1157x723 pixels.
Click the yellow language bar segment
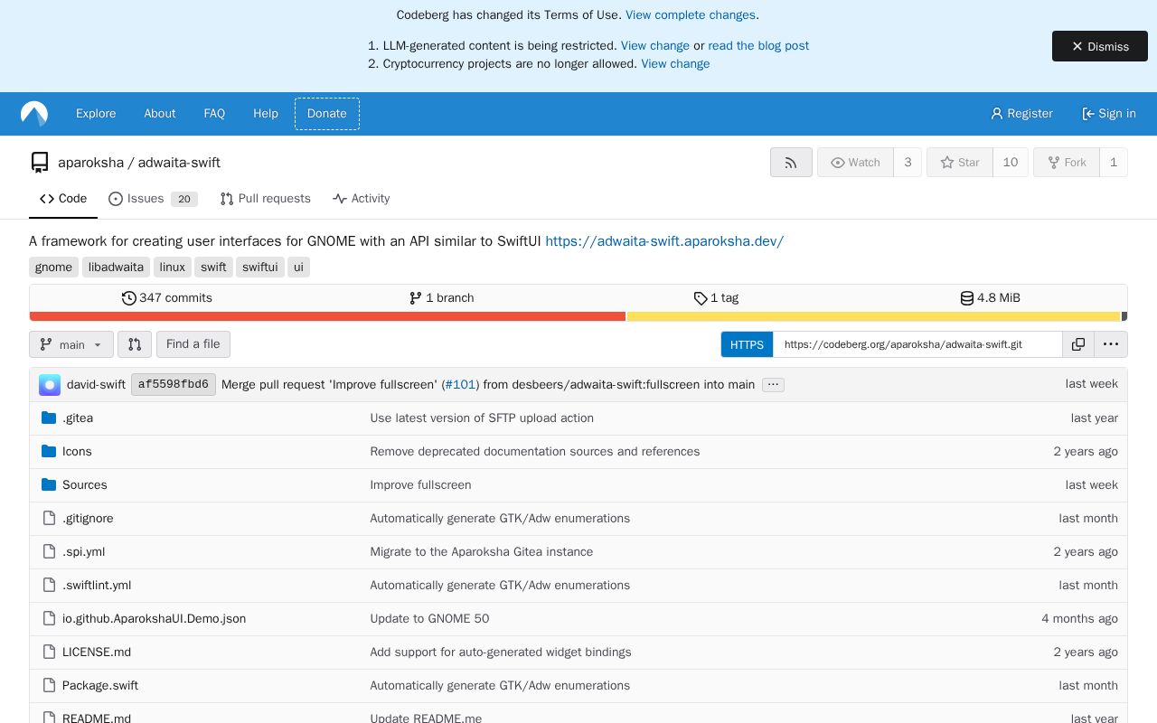(x=873, y=316)
